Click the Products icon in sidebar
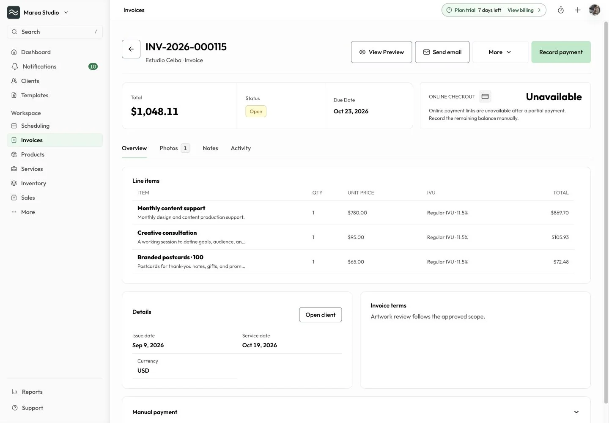Screen dimensions: 609x423 [14, 154]
